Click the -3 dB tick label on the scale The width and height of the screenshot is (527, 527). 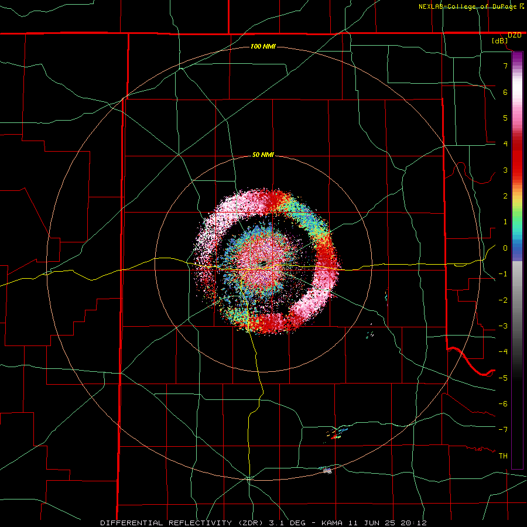pos(503,326)
